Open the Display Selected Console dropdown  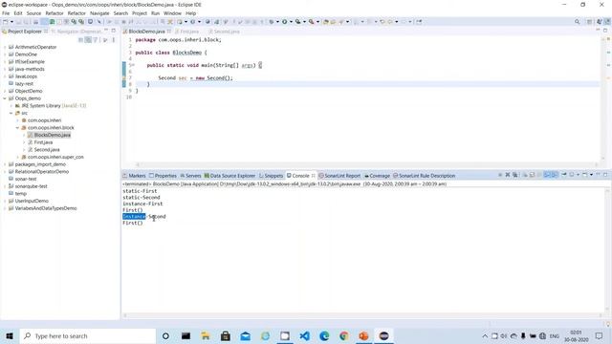pyautogui.click(x=578, y=175)
